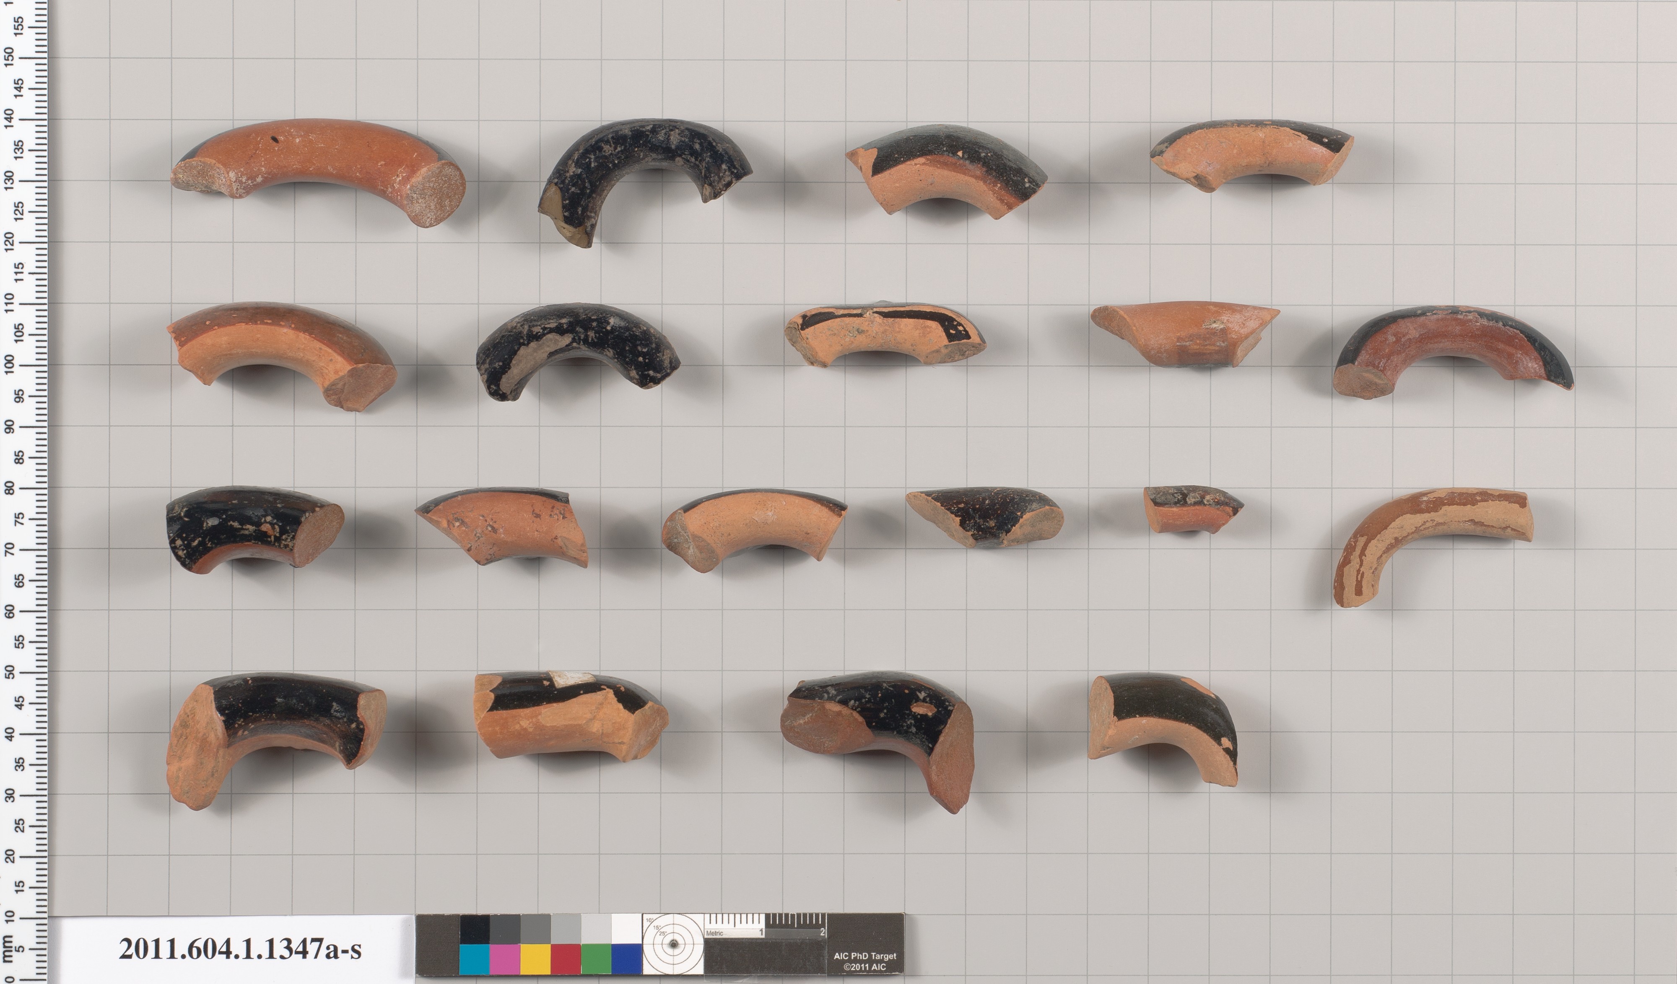Click the smallest sherd fragment
This screenshot has height=984, width=1677.
pyautogui.click(x=1192, y=509)
